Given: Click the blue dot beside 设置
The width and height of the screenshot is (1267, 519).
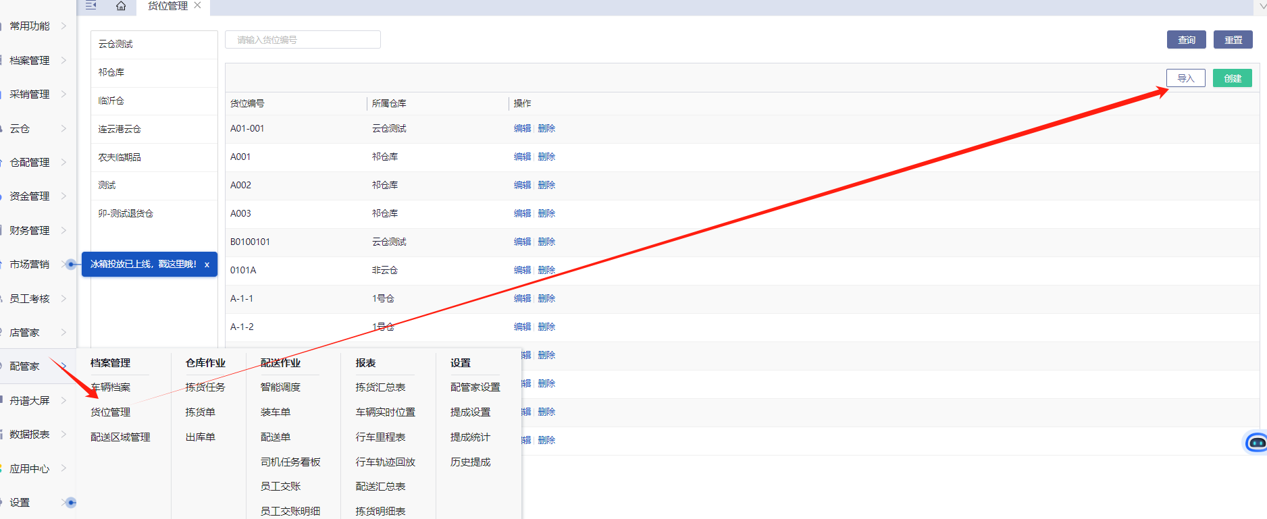Looking at the screenshot, I should pyautogui.click(x=71, y=503).
